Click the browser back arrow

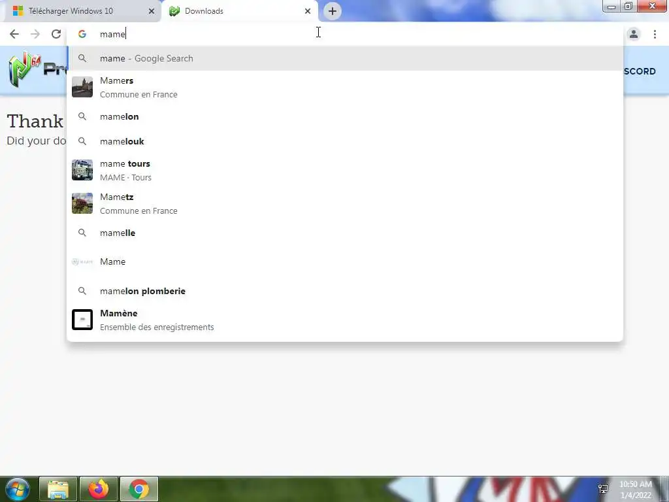tap(14, 34)
